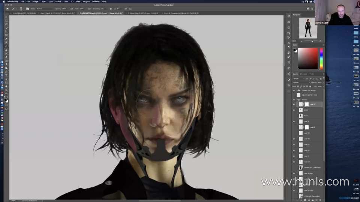Viewport: 360px width, 202px height.
Task: Toggle visibility of the Group 1 folder
Action: pos(294,100)
